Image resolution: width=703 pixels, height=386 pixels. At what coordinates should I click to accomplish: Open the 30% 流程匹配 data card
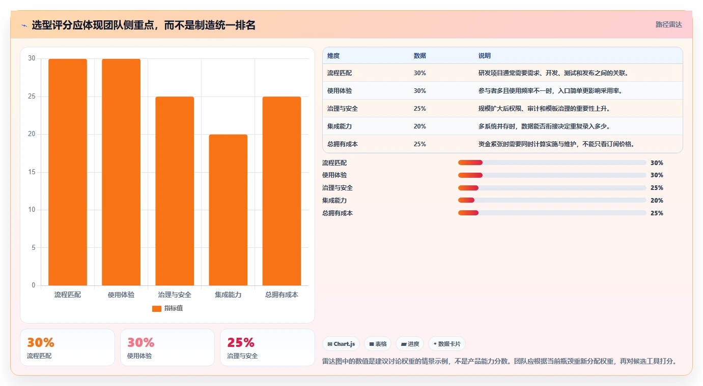click(x=67, y=347)
